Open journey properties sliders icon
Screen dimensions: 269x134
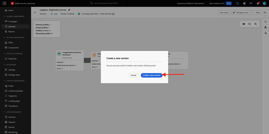pyautogui.click(x=265, y=22)
